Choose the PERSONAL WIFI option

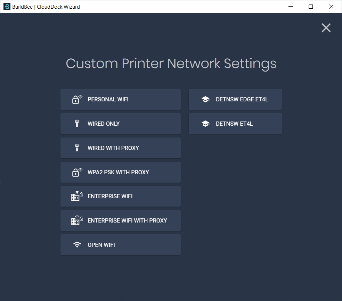[x=120, y=99]
